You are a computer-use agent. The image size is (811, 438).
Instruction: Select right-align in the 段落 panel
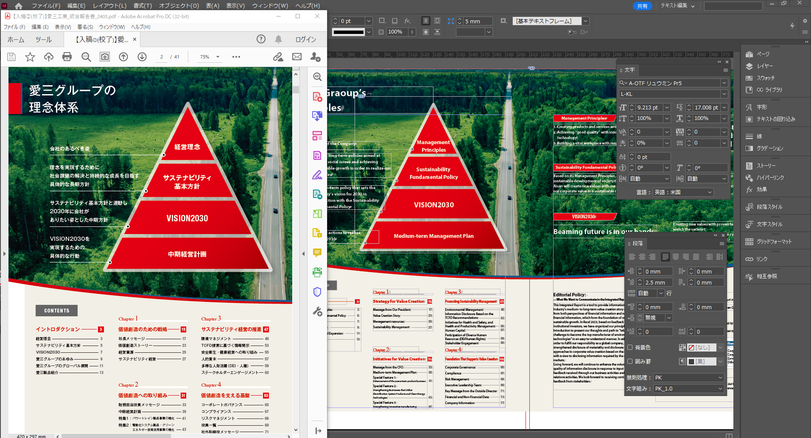652,257
